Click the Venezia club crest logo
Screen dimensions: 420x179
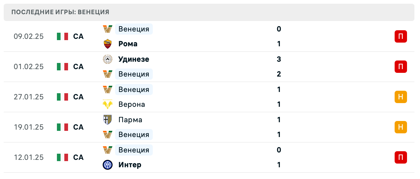point(107,29)
